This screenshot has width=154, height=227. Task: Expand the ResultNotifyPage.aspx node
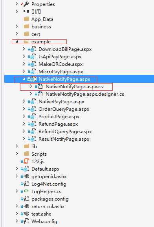24,139
